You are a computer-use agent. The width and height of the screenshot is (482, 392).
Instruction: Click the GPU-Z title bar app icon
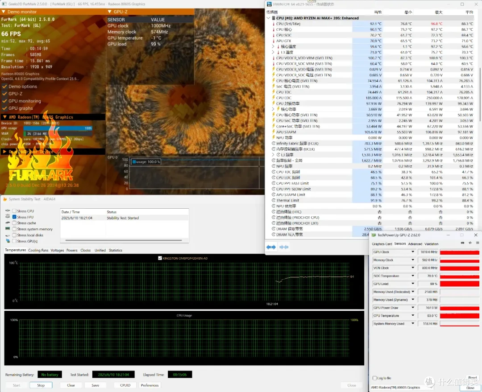click(374, 235)
